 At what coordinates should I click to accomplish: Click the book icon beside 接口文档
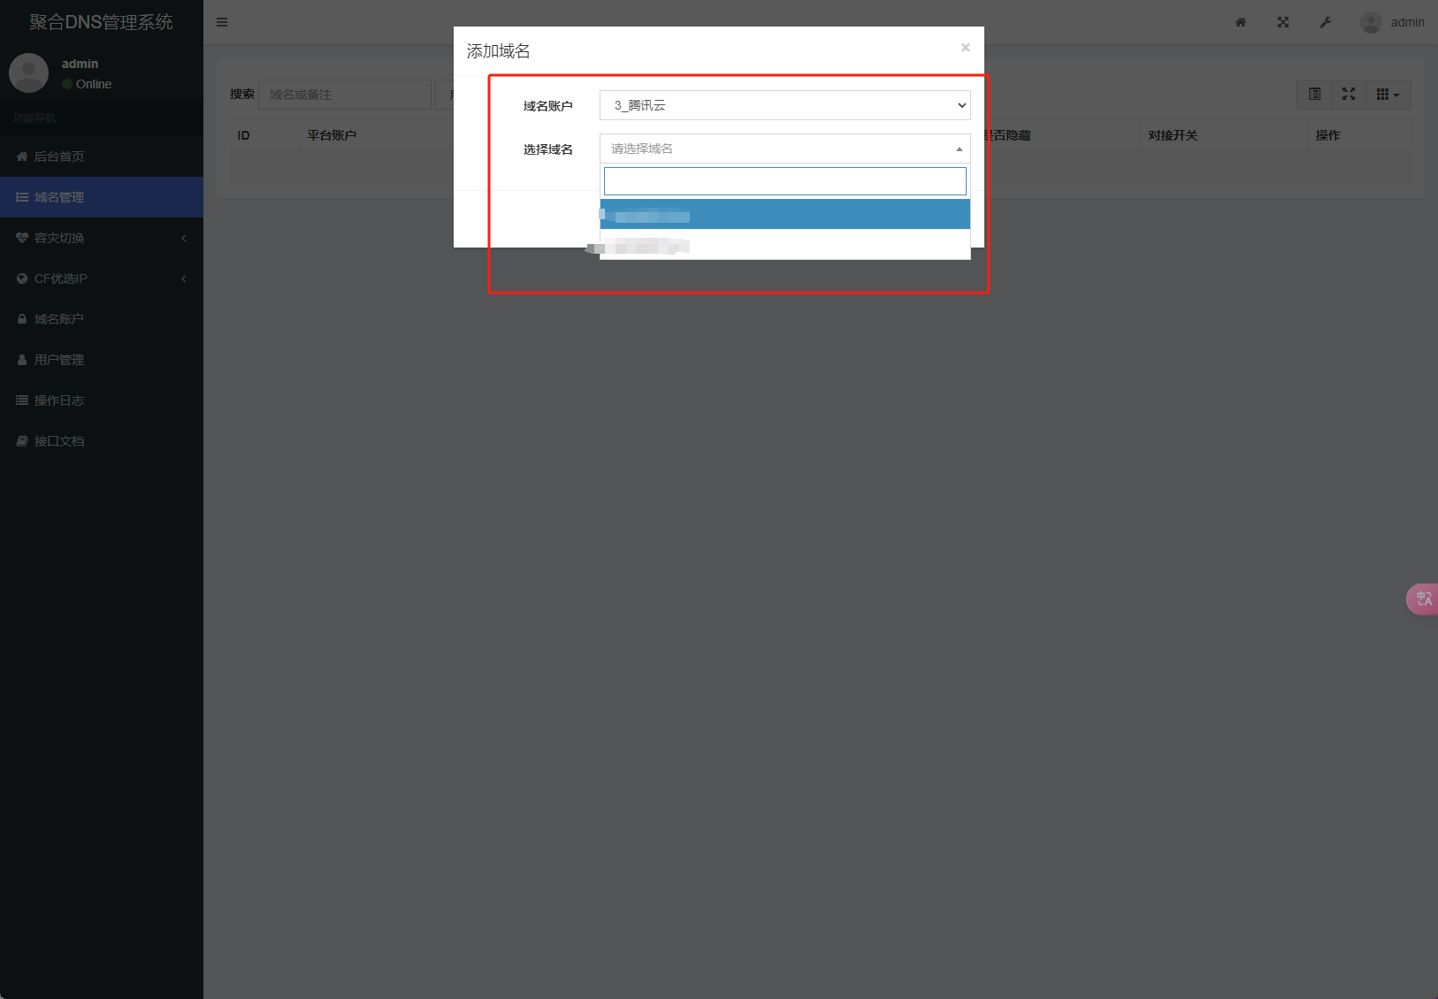pos(22,441)
